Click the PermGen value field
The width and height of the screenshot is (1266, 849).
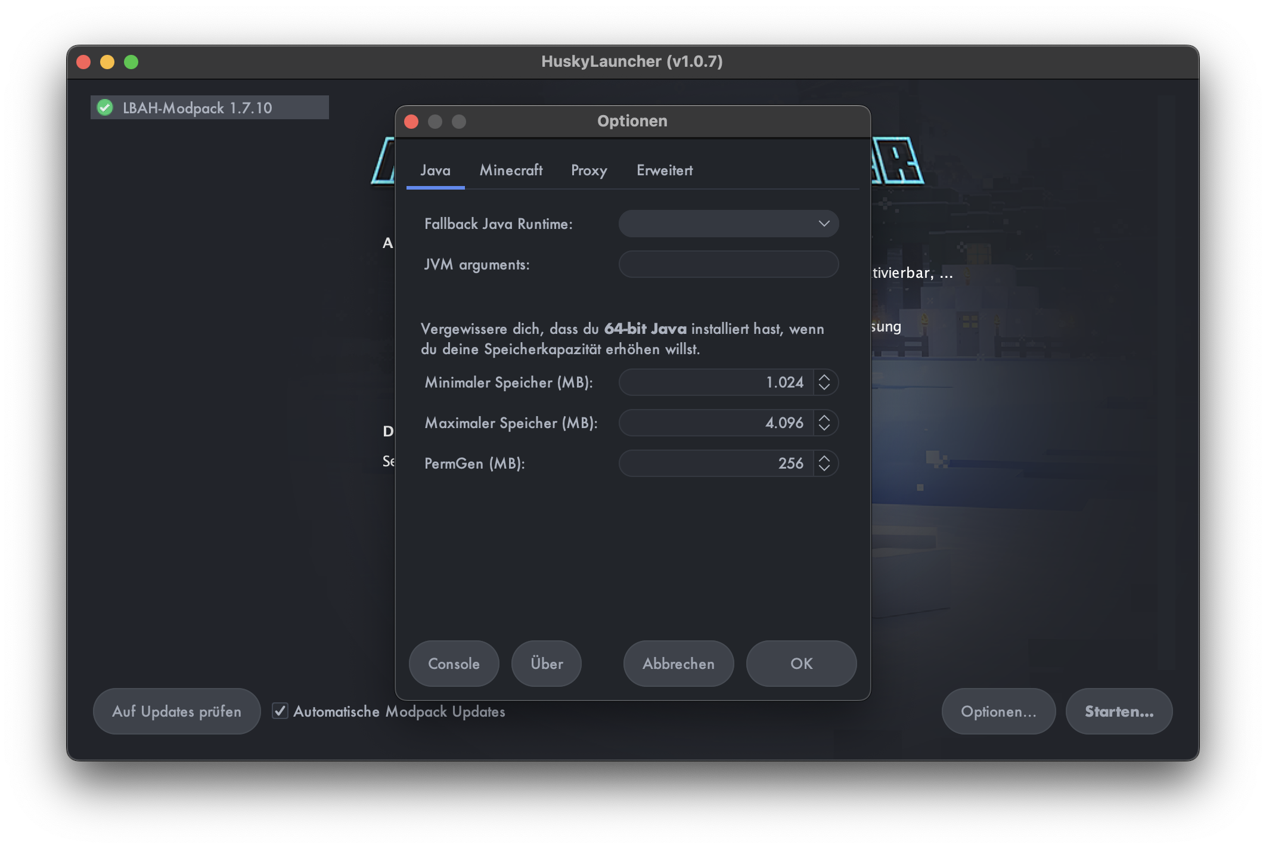tap(716, 463)
